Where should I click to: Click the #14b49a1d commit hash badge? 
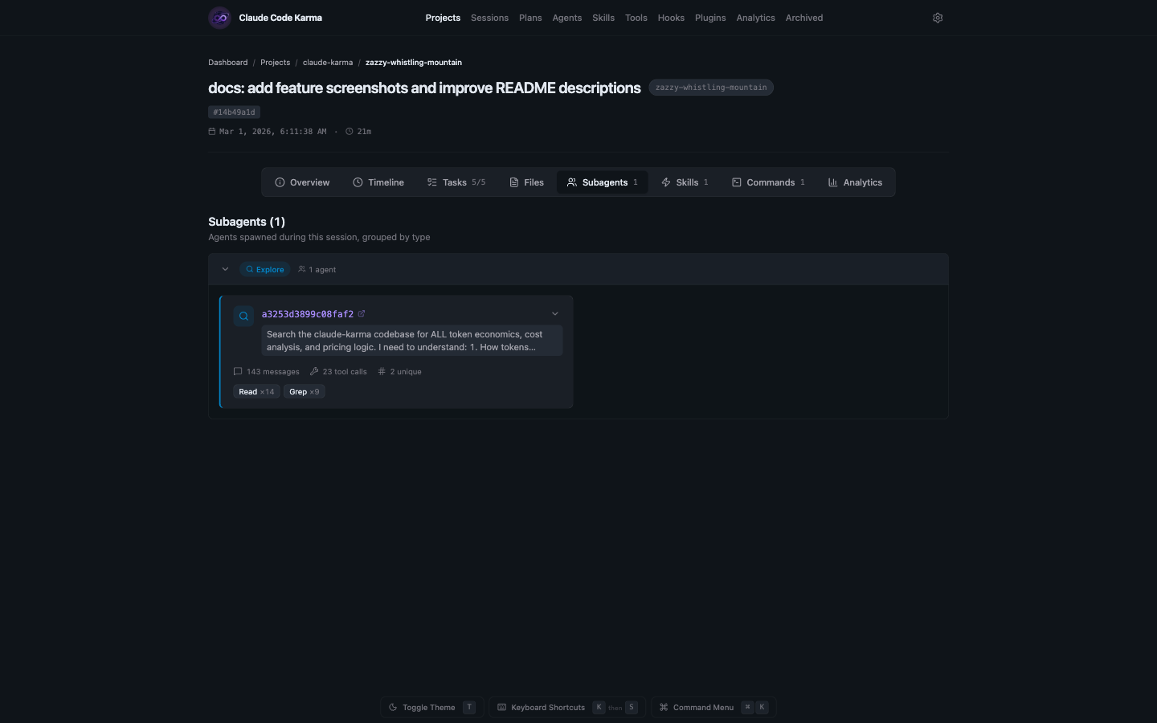click(x=234, y=112)
